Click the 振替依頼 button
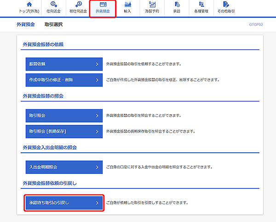The image size is (276, 222). (x=64, y=64)
